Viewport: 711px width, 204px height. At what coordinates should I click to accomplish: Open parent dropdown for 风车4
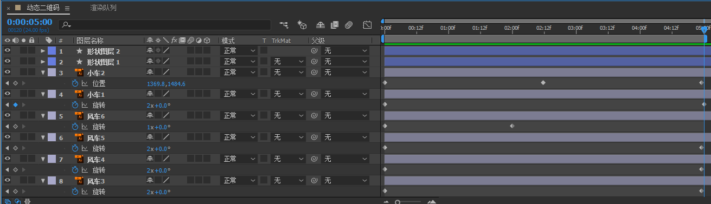[x=346, y=159]
